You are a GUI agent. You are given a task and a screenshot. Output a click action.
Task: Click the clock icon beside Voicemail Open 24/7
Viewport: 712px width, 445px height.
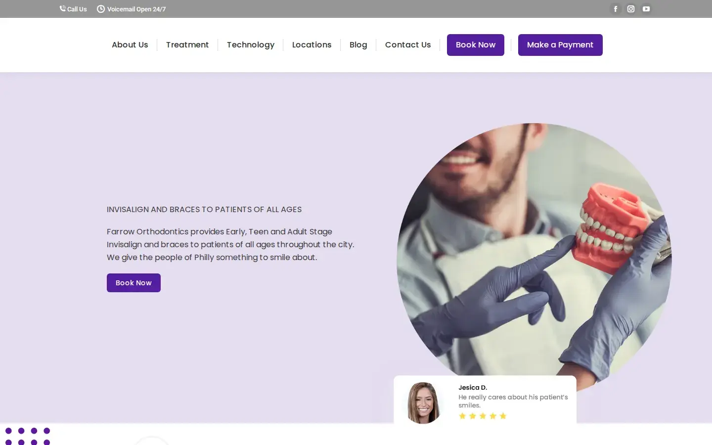(x=101, y=9)
